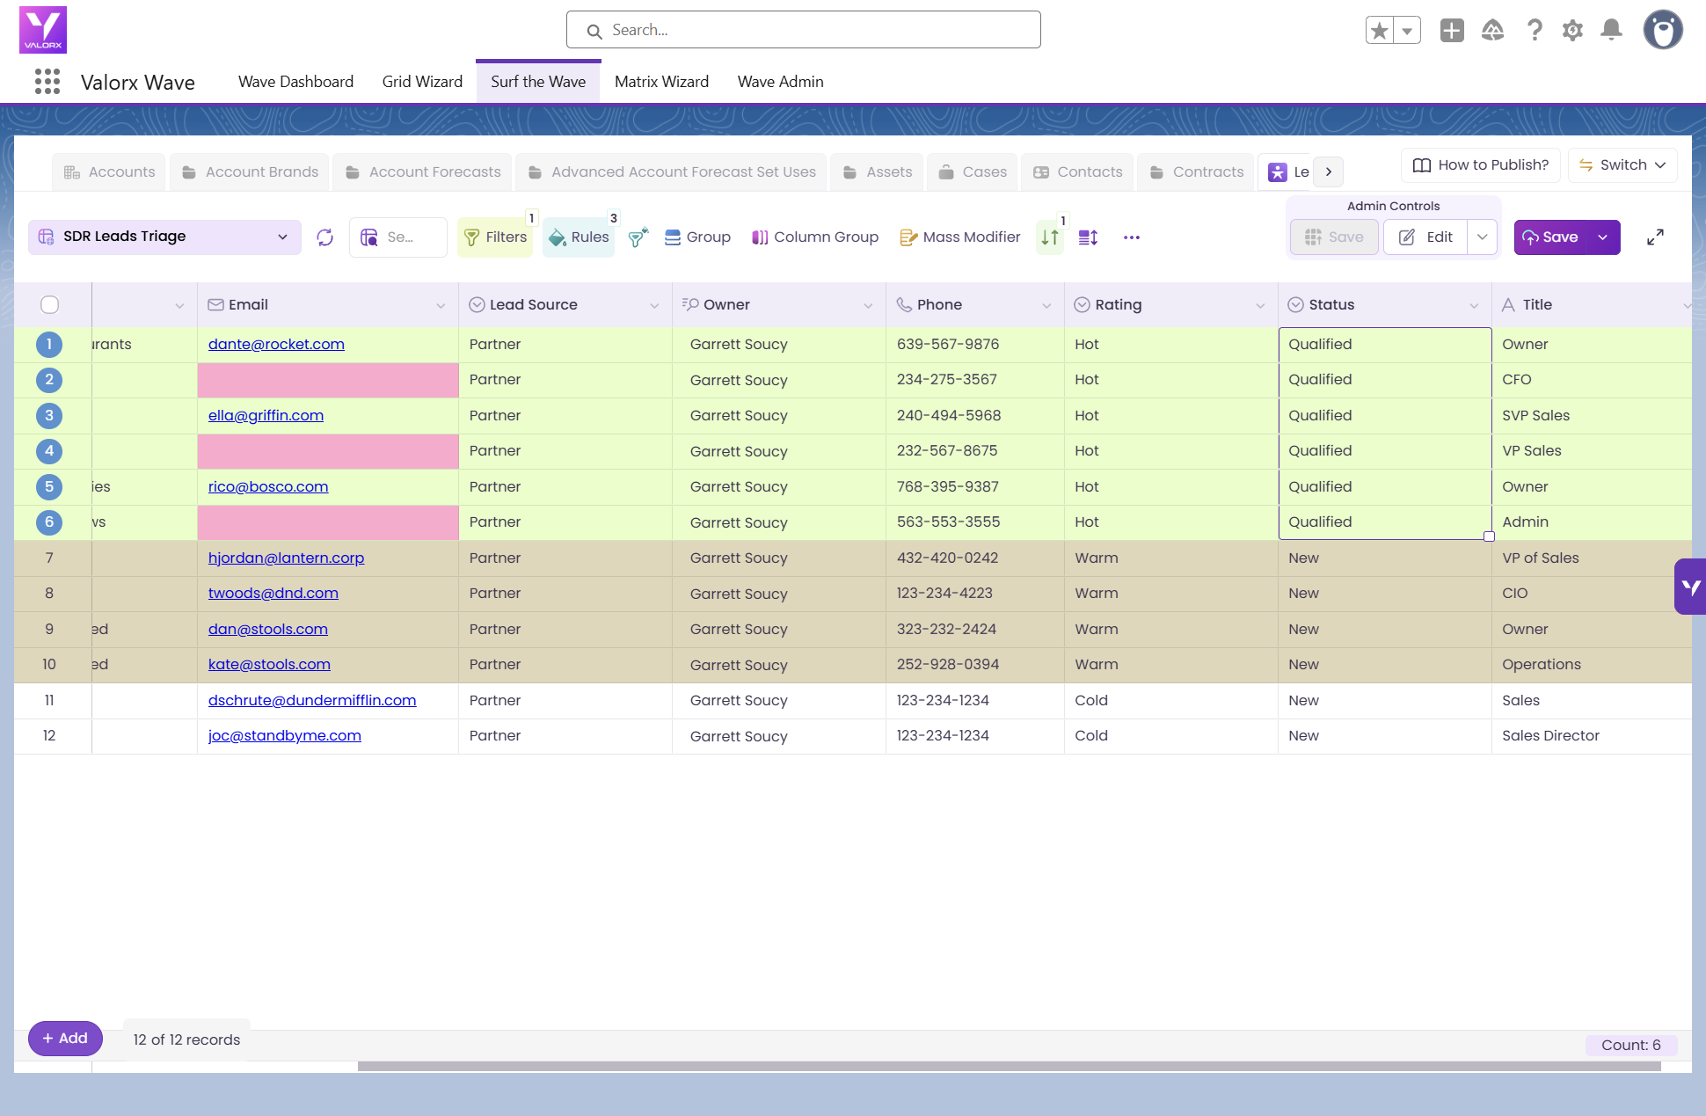Toggle the select-all rows checkbox
Viewport: 1706px width, 1116px height.
pyautogui.click(x=49, y=305)
